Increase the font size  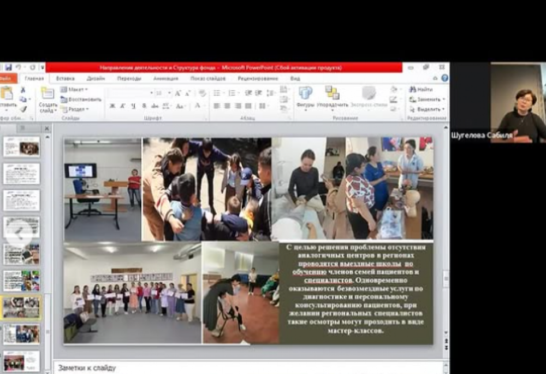tap(178, 93)
